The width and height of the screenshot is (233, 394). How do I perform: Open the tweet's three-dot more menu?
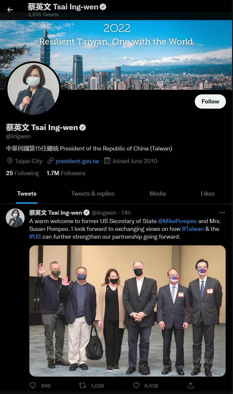[x=222, y=213]
